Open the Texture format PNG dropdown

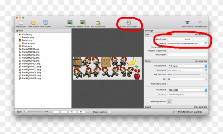coord(187,66)
